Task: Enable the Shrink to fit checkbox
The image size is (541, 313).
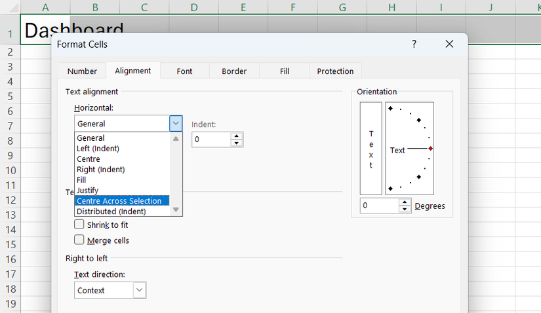Action: pos(79,225)
